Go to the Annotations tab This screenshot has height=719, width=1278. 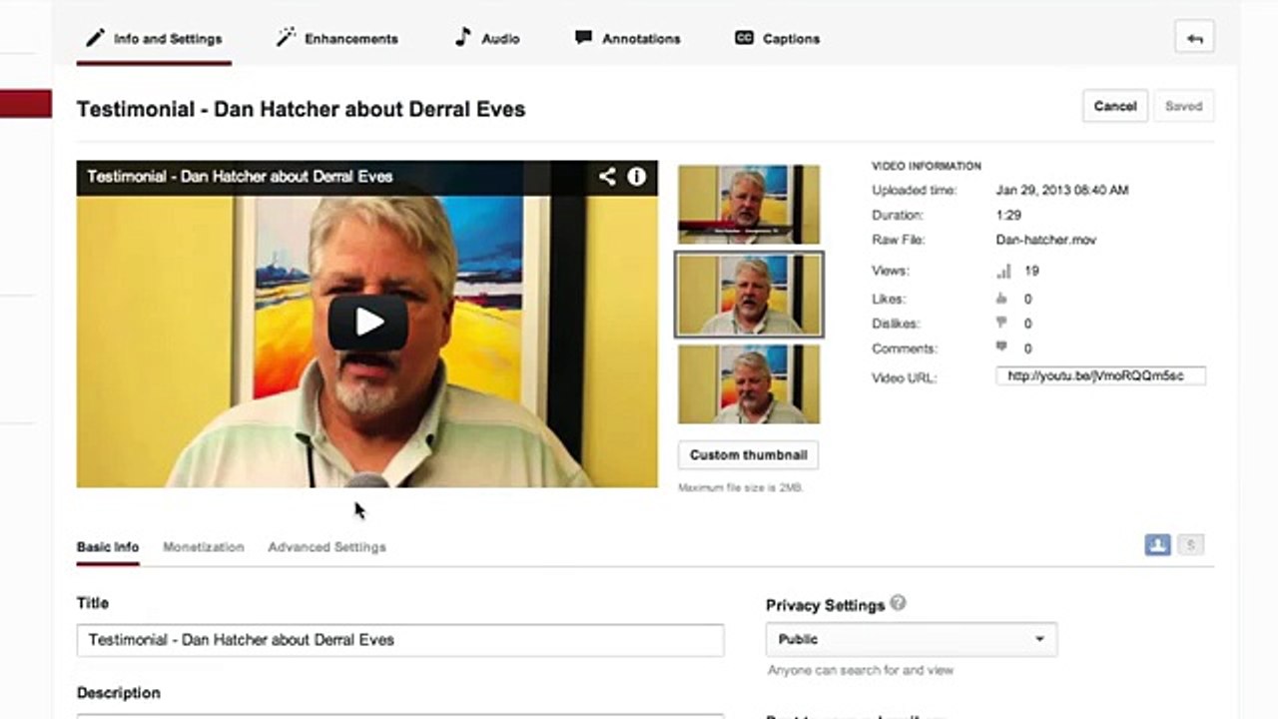tap(628, 39)
